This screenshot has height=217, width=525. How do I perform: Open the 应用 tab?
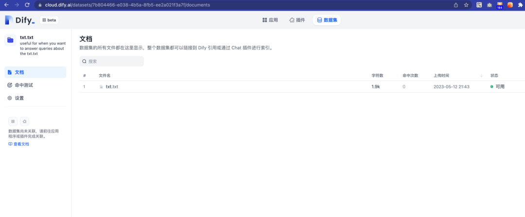pyautogui.click(x=270, y=20)
